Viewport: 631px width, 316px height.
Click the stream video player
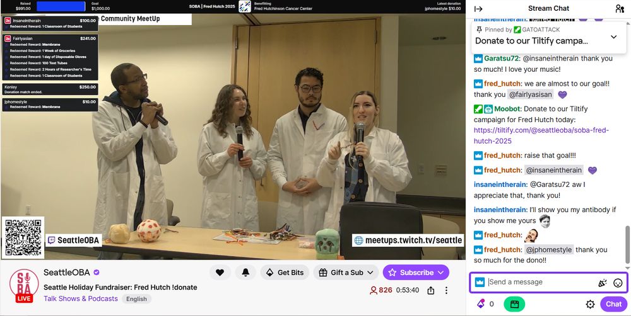coord(233,137)
